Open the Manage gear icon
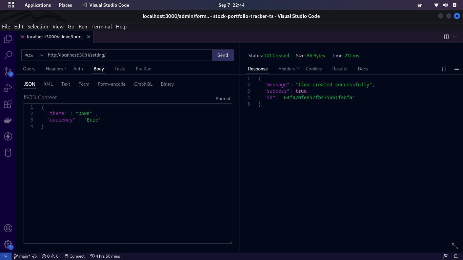 [8, 244]
